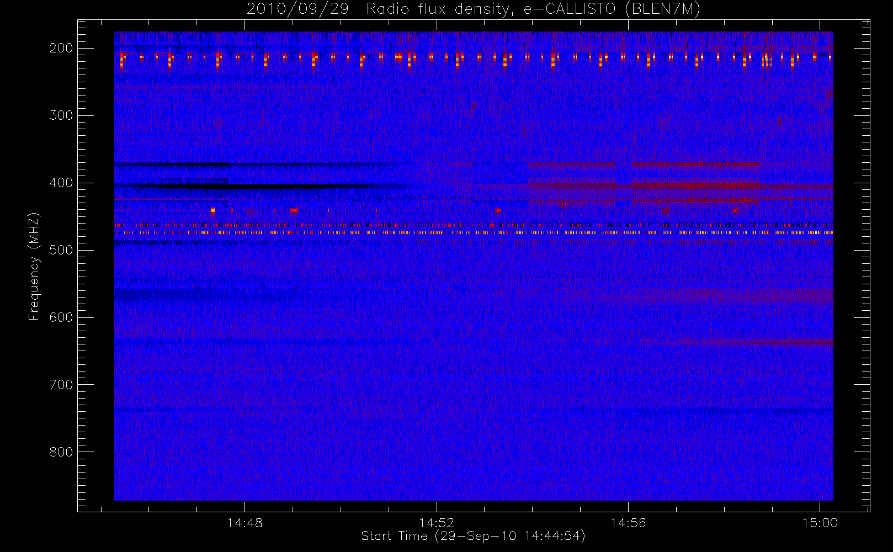The image size is (893, 552).
Task: Click the 'Frequency (MHZ)' y-axis label
Action: pyautogui.click(x=34, y=266)
